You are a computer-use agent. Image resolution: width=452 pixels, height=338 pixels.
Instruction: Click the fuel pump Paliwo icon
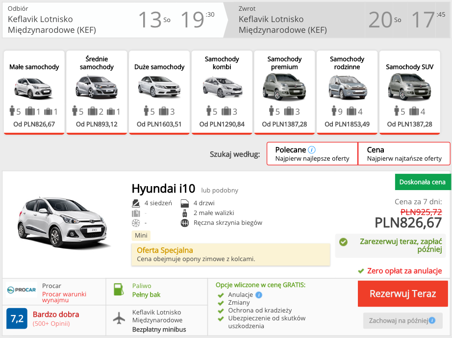[x=119, y=290]
